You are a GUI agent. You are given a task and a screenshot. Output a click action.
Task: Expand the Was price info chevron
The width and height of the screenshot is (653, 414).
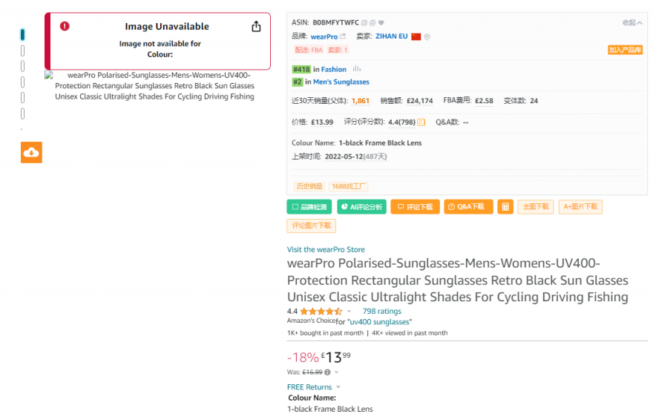[336, 372]
